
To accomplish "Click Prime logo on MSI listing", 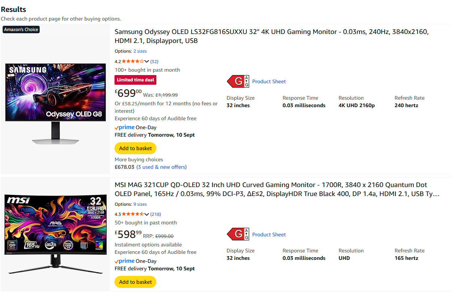I will pos(125,261).
